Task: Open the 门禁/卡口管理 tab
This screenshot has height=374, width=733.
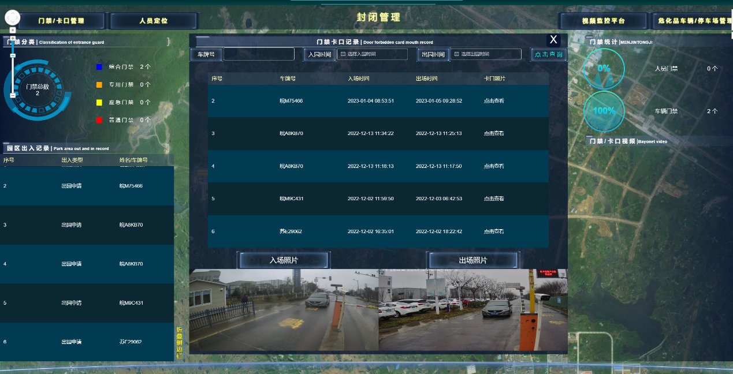Action: [x=61, y=21]
